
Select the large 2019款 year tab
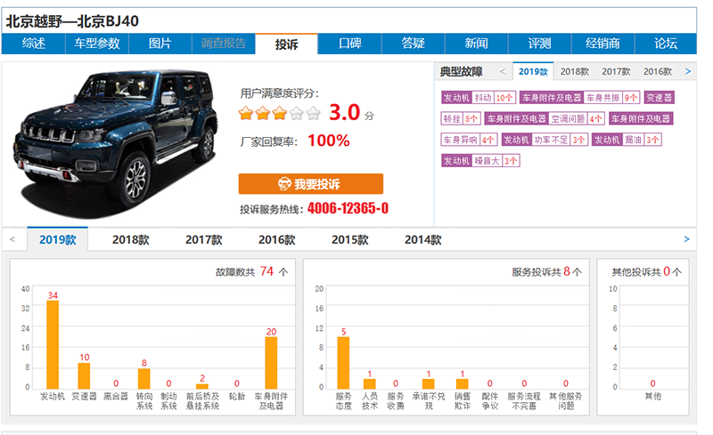(58, 239)
